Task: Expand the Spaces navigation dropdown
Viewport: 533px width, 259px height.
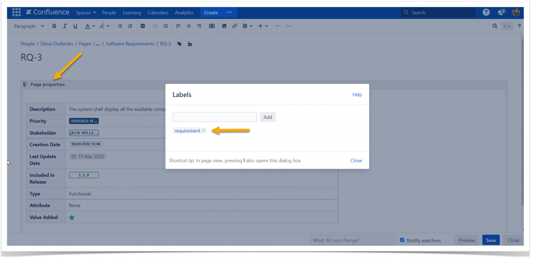Action: pyautogui.click(x=86, y=12)
